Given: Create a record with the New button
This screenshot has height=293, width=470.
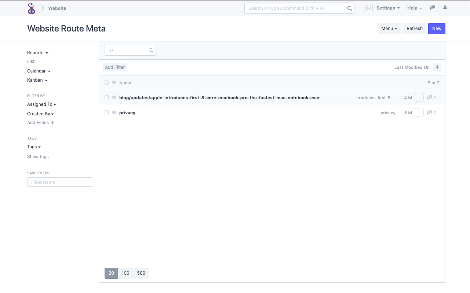Looking at the screenshot, I should pos(437,28).
